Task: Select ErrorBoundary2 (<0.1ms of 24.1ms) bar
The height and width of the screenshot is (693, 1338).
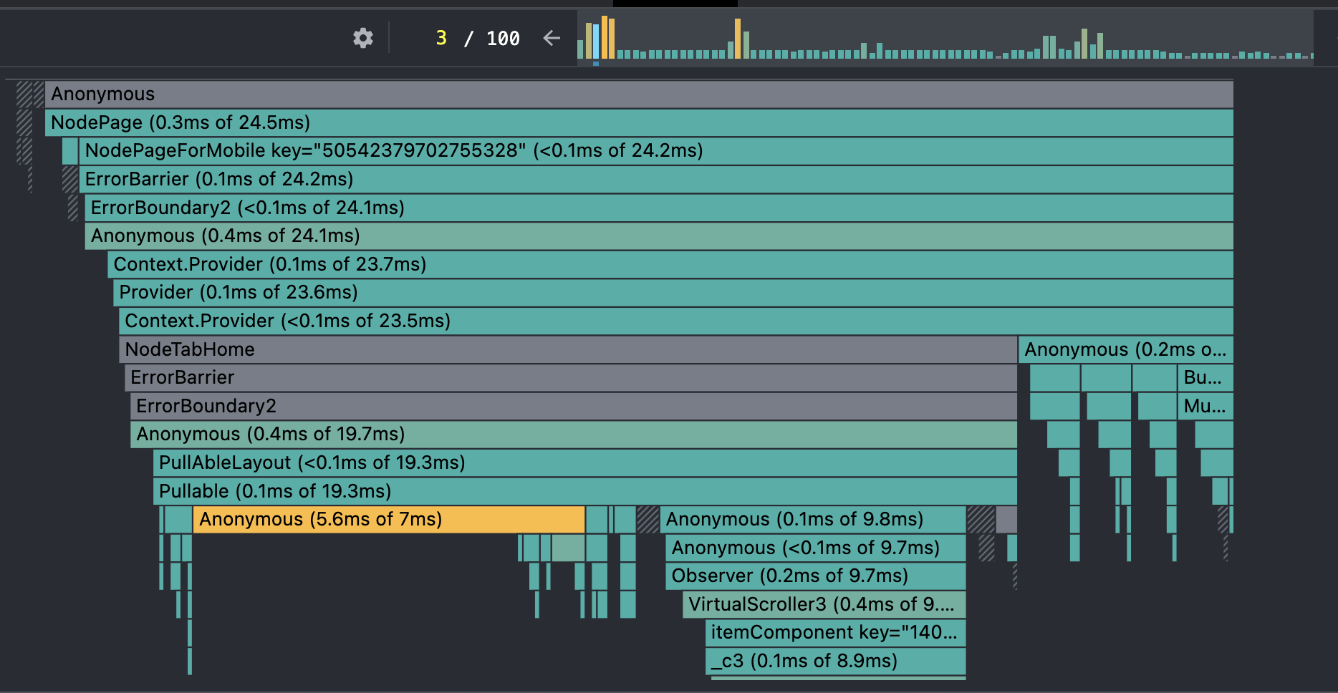Action: point(659,208)
